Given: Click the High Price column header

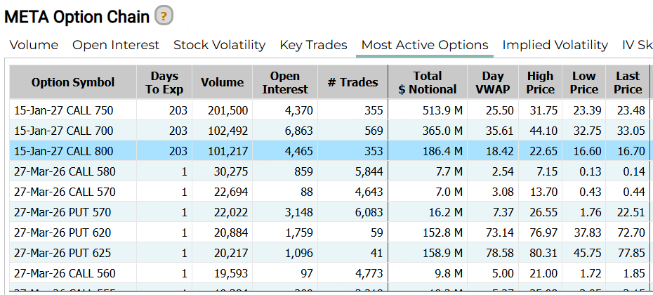Looking at the screenshot, I should pyautogui.click(x=540, y=83).
